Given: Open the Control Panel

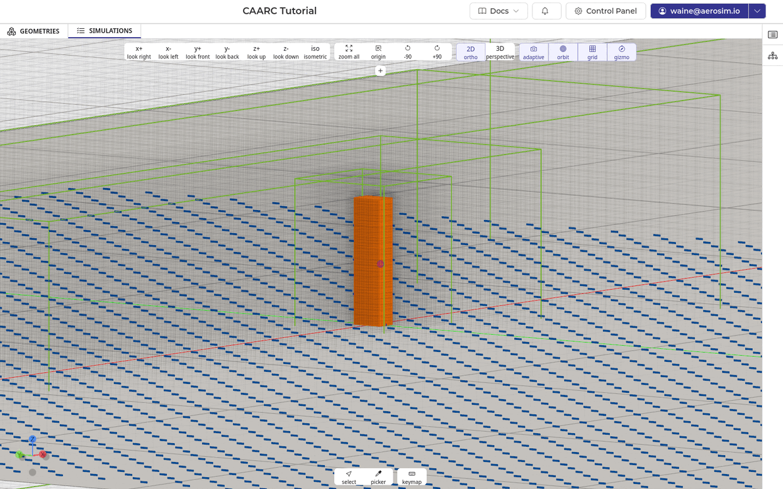Looking at the screenshot, I should pyautogui.click(x=606, y=11).
